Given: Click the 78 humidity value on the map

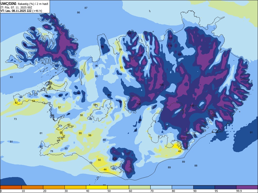Looking at the screenshot, I should [52, 151].
